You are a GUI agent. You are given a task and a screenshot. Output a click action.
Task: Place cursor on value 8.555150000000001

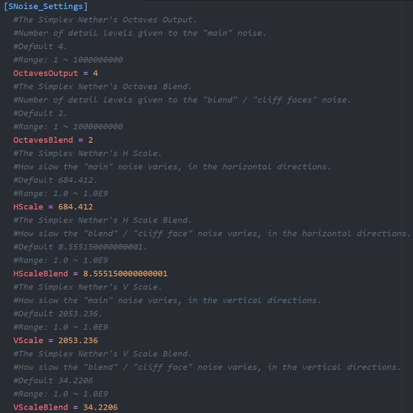(125, 274)
